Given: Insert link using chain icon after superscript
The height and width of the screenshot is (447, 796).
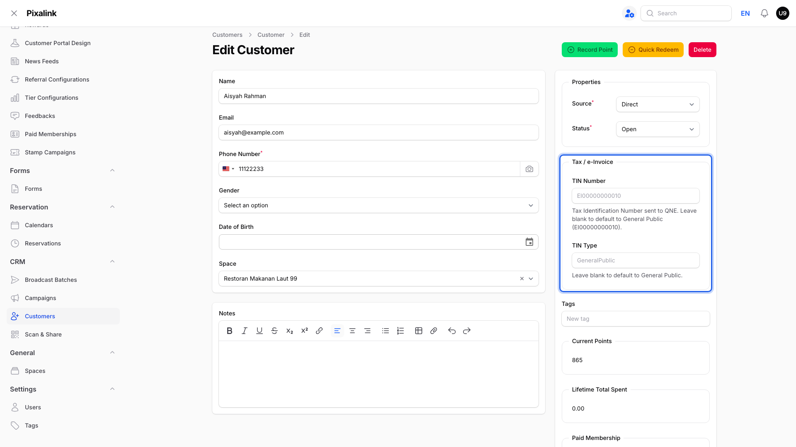Looking at the screenshot, I should (319, 331).
